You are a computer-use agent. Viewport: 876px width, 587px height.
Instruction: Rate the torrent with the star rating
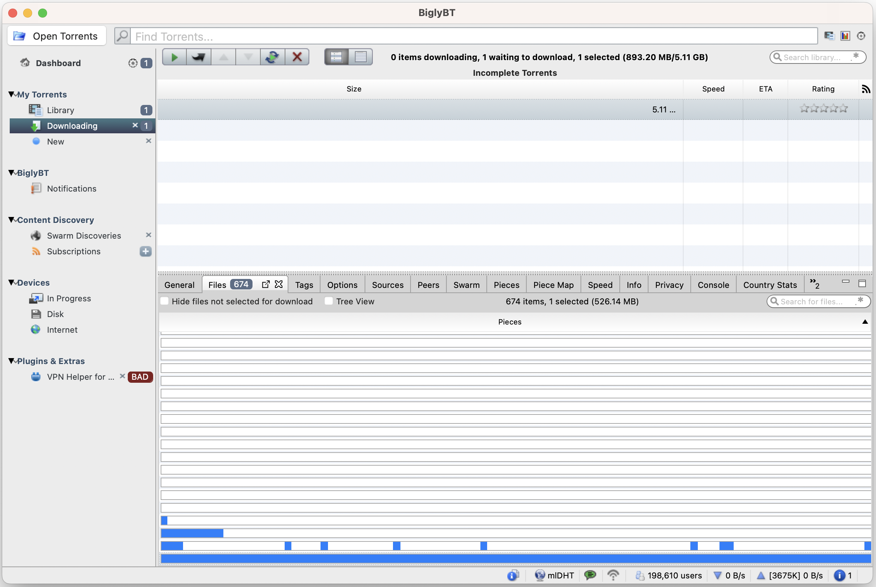[823, 108]
